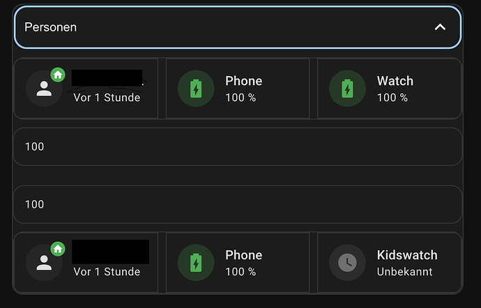Click the lower row showing value 100
The width and height of the screenshot is (481, 308).
point(237,204)
